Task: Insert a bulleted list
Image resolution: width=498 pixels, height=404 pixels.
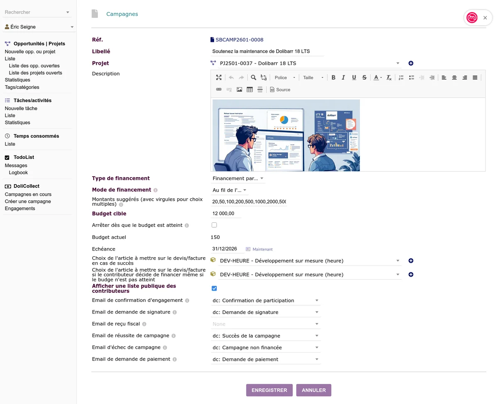Action: (x=411, y=78)
